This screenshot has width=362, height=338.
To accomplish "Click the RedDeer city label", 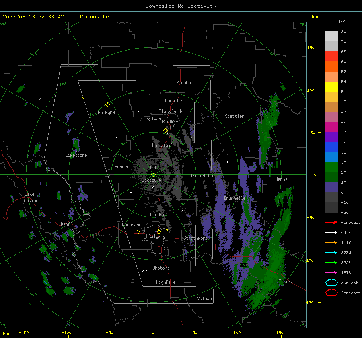I will [171, 122].
